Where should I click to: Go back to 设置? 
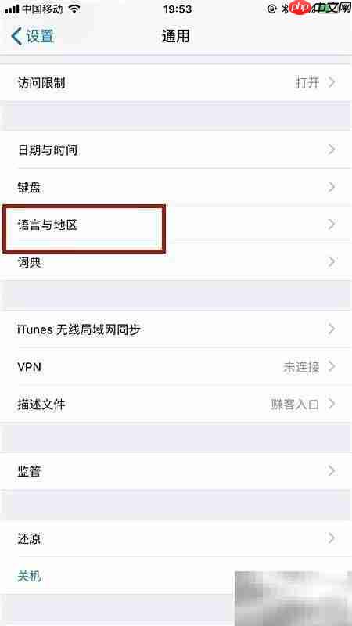33,36
